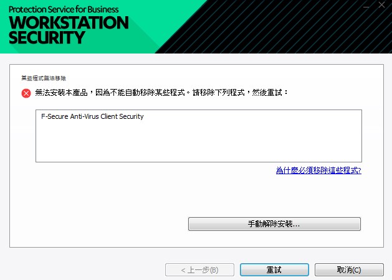Select F-Secure Anti-Virus Client Security list entry
392x280 pixels.
click(x=92, y=116)
